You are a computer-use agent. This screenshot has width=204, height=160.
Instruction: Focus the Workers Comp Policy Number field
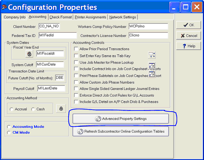point(148,26)
